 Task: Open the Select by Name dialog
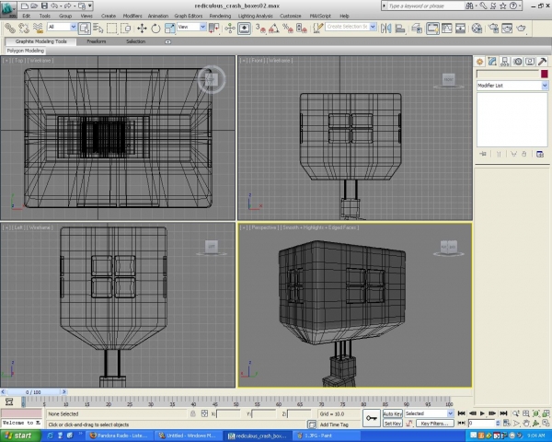[x=98, y=29]
